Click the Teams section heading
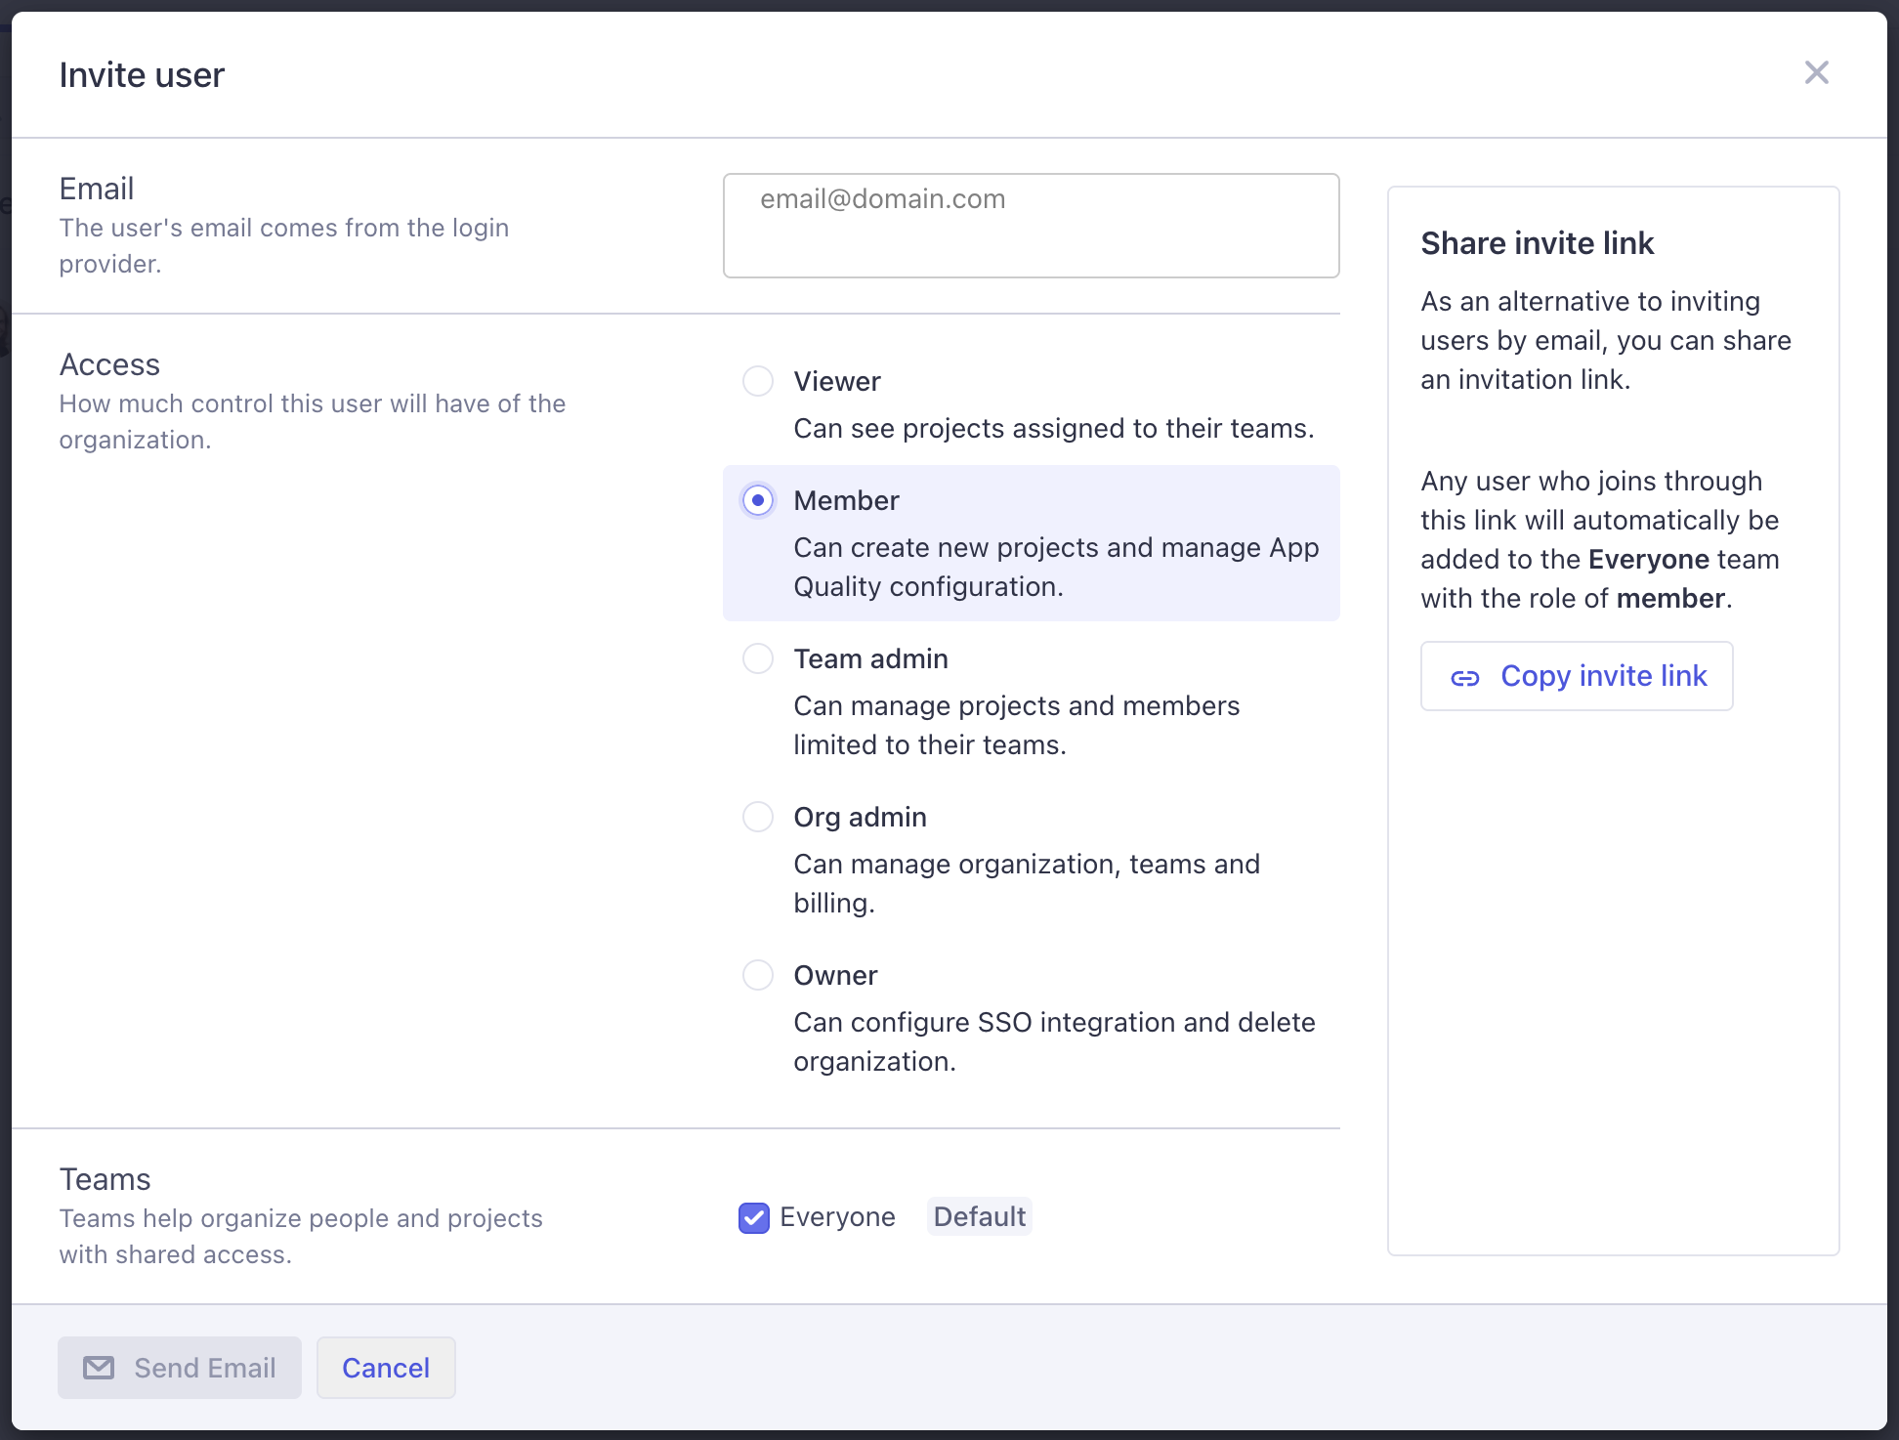This screenshot has width=1899, height=1440. 105,1179
